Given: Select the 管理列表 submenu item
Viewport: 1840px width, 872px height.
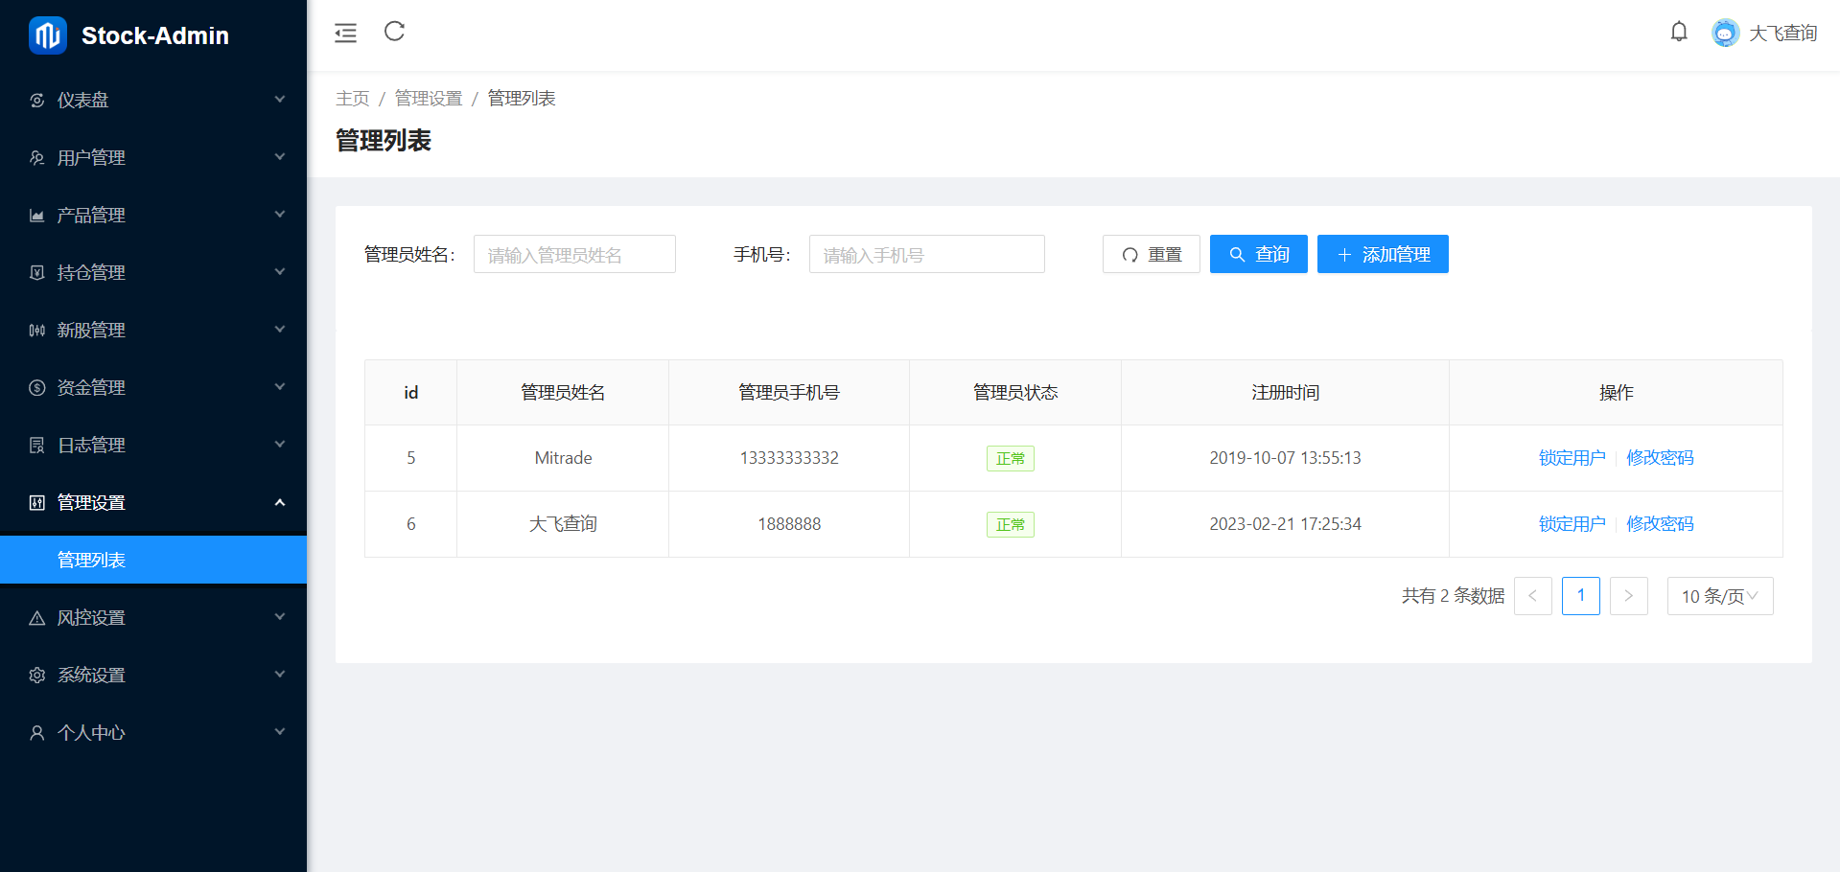Looking at the screenshot, I should click(92, 561).
